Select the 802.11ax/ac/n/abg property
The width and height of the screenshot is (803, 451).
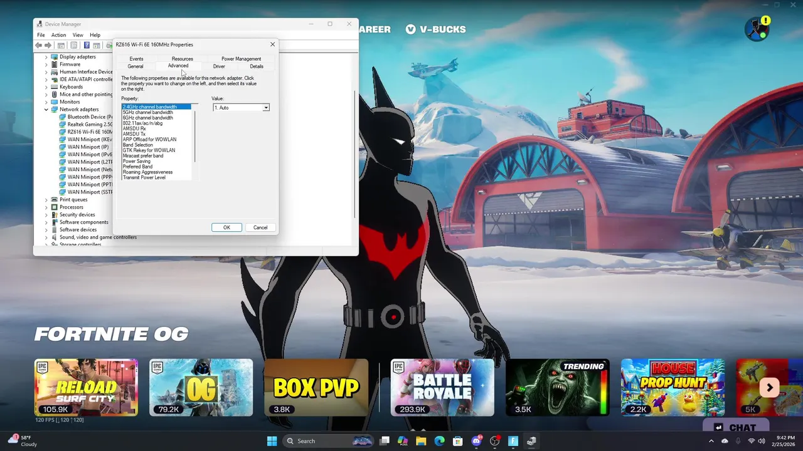click(142, 123)
